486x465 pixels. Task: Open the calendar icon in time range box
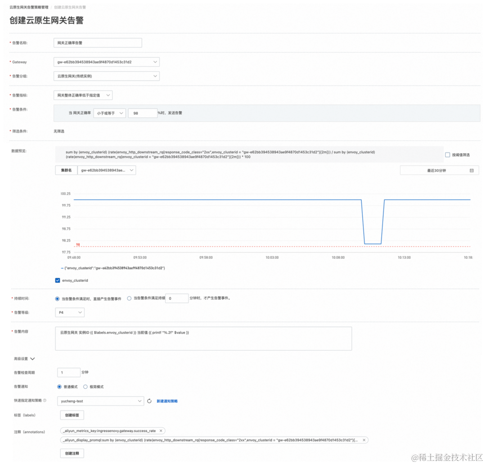coord(472,171)
